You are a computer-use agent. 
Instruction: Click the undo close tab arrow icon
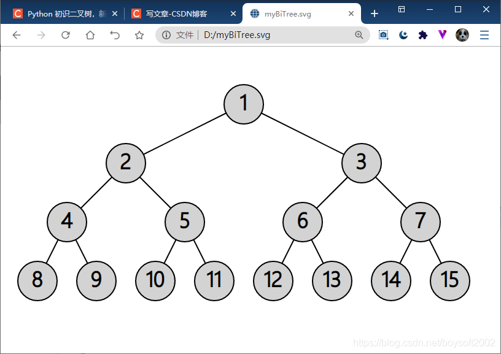[115, 35]
